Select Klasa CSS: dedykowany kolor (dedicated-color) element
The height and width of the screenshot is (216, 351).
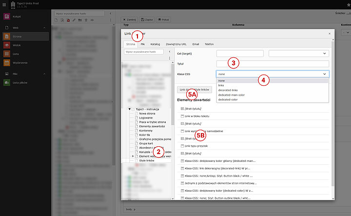pos(219,191)
